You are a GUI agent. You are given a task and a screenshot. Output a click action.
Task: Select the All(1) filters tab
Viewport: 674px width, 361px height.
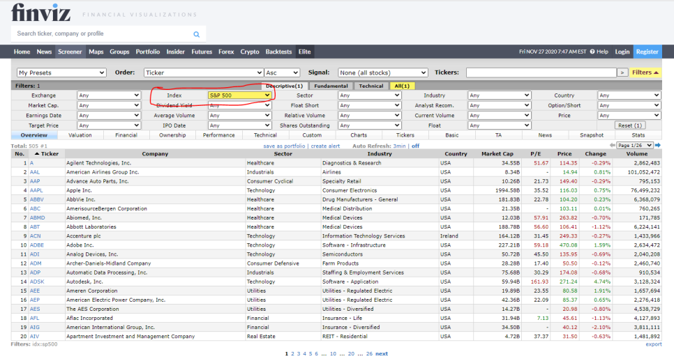402,86
